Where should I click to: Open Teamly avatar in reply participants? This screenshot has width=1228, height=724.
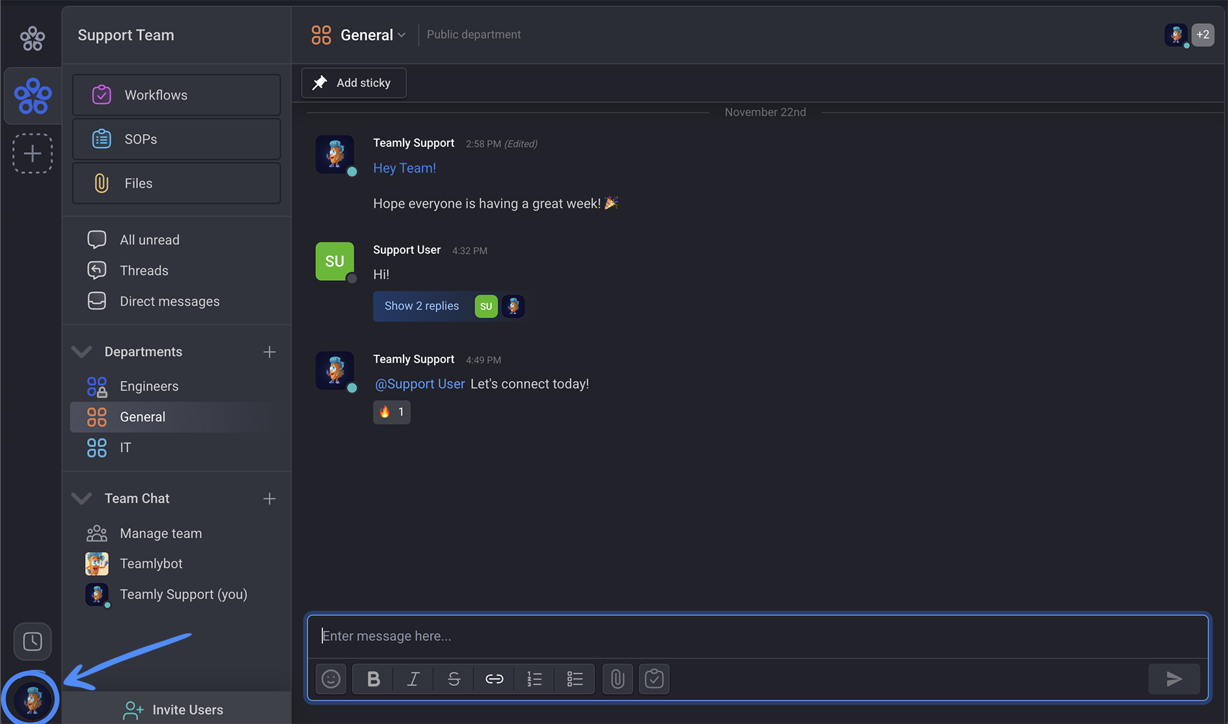pyautogui.click(x=513, y=306)
